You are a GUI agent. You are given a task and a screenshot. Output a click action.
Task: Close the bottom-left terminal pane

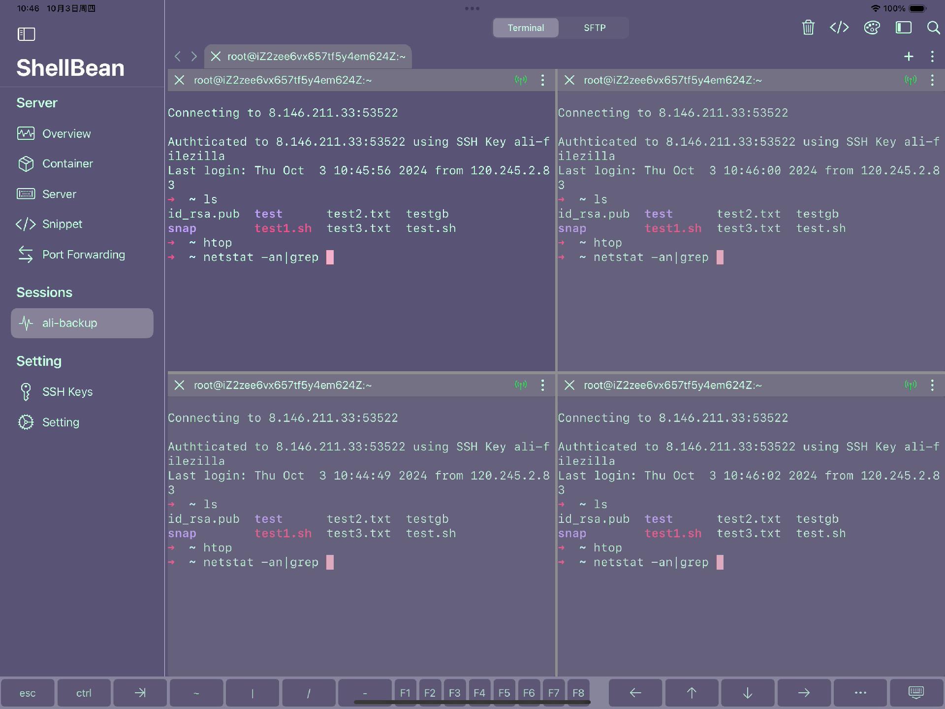pyautogui.click(x=179, y=385)
